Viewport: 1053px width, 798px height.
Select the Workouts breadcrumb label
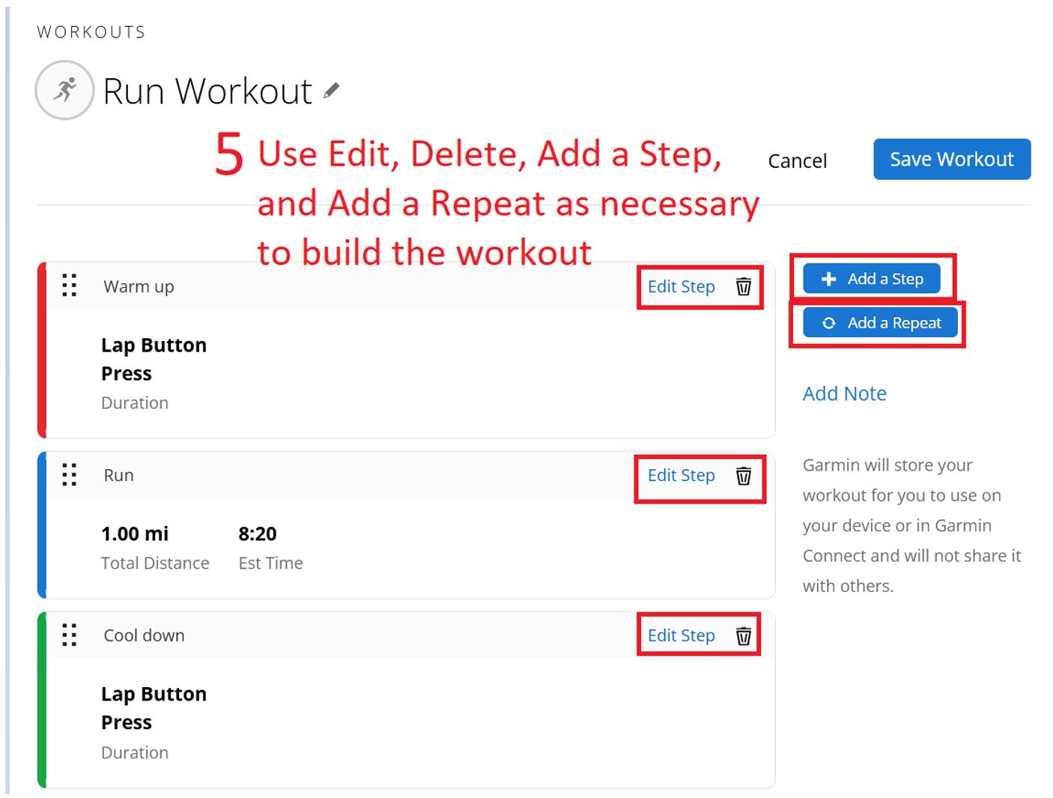[91, 32]
